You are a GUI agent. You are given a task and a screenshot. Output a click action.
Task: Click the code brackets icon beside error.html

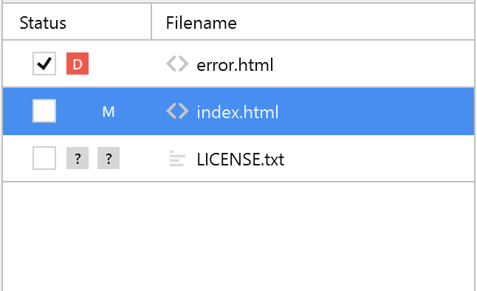177,64
